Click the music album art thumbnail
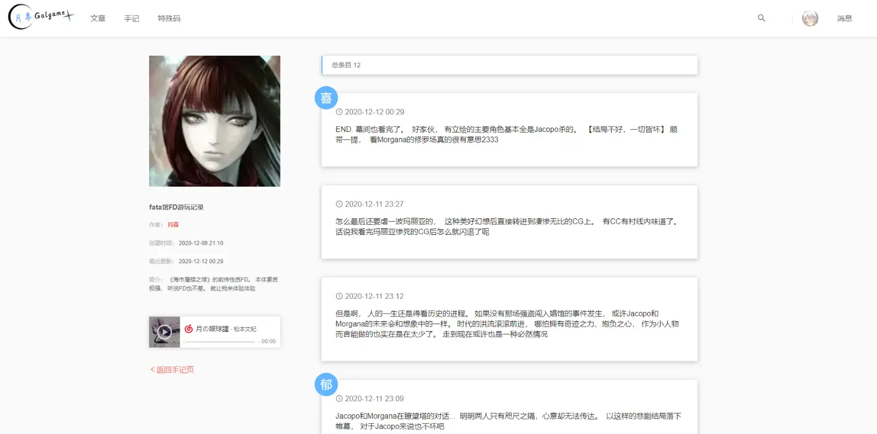Screen dimensions: 877x434 coord(164,332)
